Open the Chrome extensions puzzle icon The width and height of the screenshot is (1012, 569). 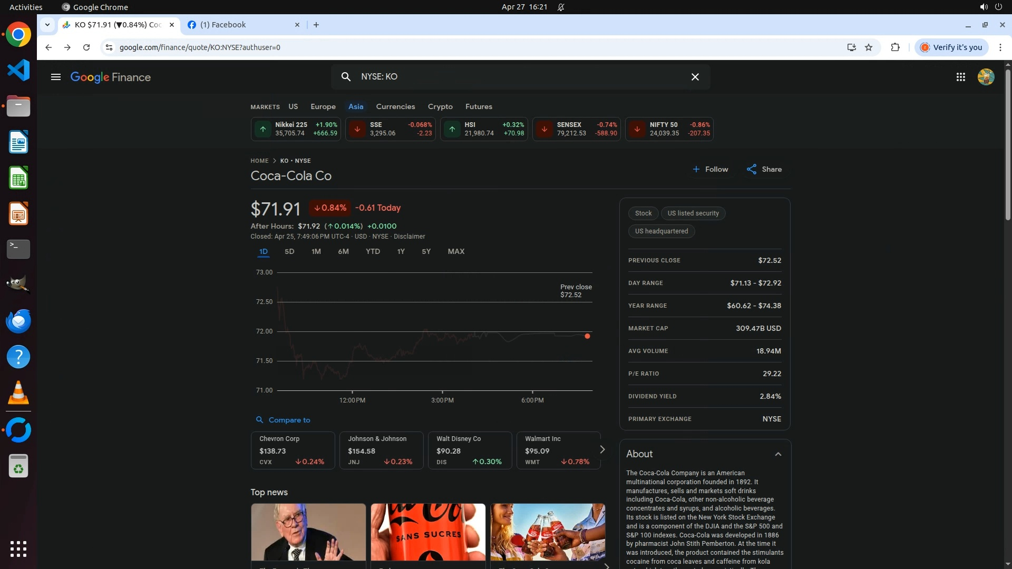895,47
